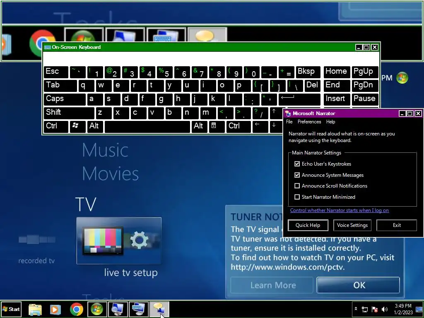Click the space bar on On-Screen Keyboard
The width and height of the screenshot is (424, 318).
[147, 127]
